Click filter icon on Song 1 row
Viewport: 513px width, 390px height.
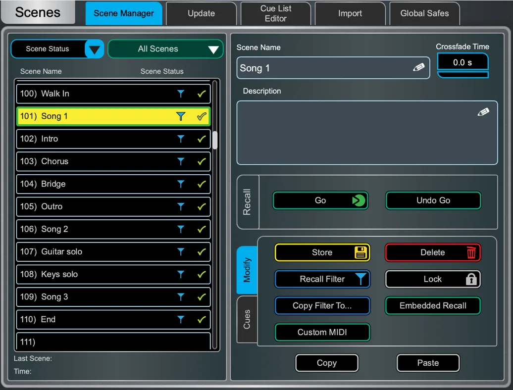coord(181,116)
